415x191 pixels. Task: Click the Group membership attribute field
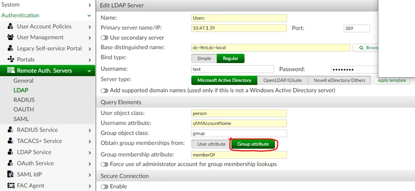239,155
